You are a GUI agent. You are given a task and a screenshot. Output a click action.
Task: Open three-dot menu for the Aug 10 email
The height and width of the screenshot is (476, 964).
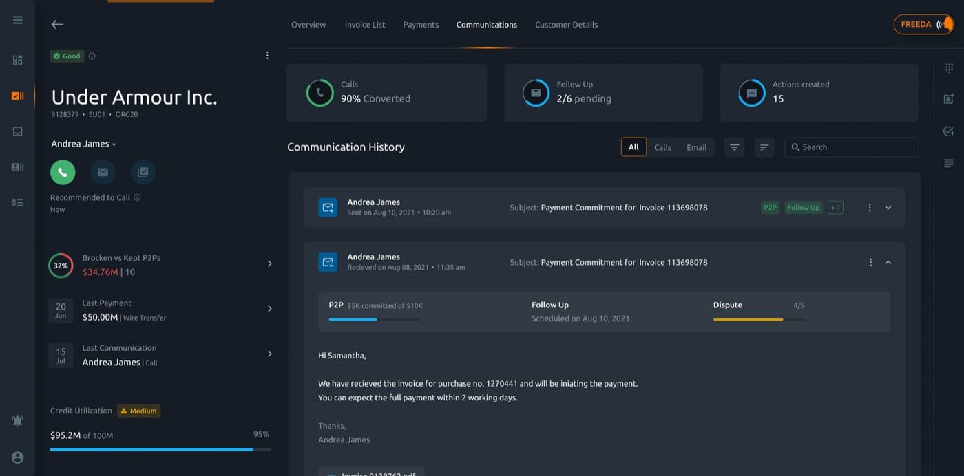tap(870, 208)
